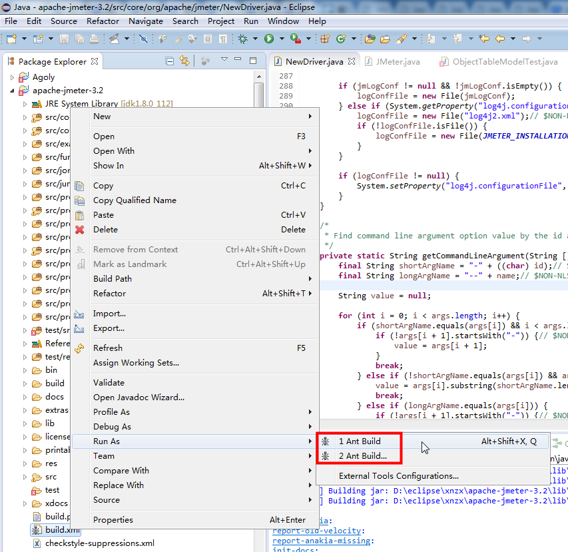The height and width of the screenshot is (552, 568).
Task: Click the Last Edit Location arrow icon
Action: [483, 39]
